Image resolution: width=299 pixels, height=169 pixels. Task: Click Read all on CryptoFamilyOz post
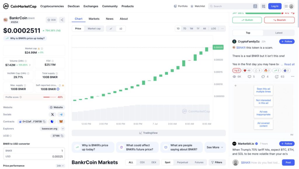tap(289, 64)
